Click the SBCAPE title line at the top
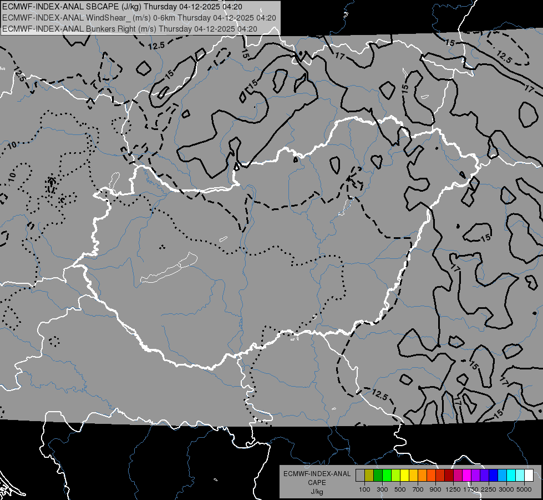This screenshot has width=543, height=500. (x=122, y=7)
